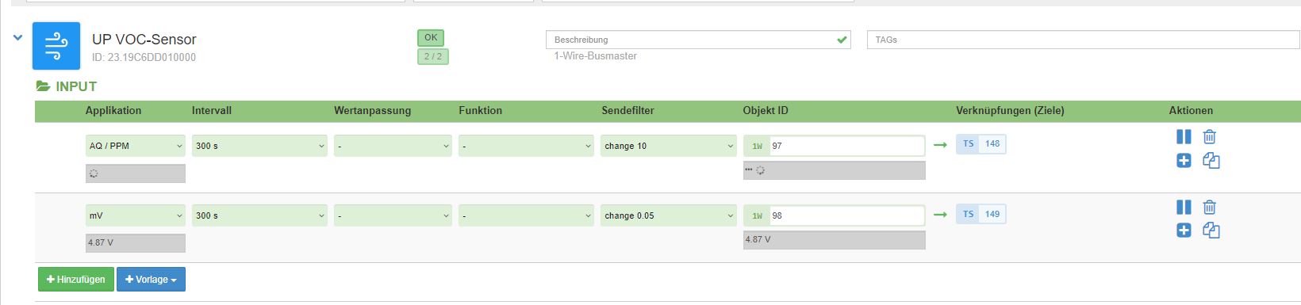The height and width of the screenshot is (305, 1301).
Task: Open the AQ / PPM application dropdown
Action: 136,146
